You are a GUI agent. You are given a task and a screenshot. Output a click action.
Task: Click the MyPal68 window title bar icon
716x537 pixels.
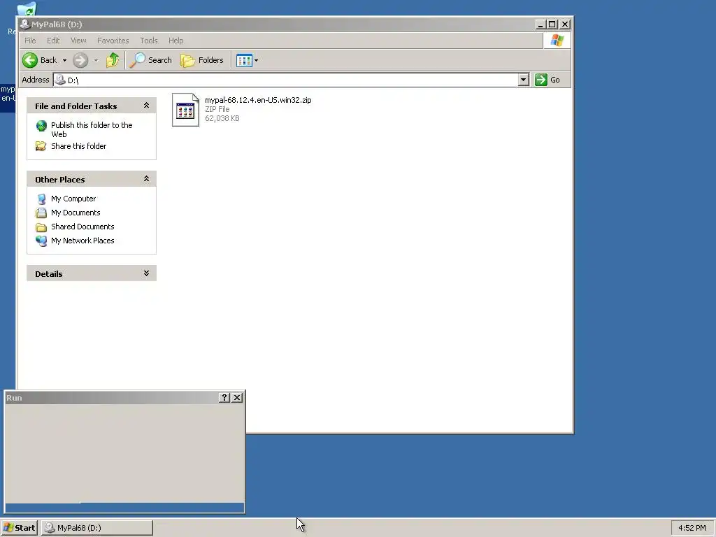24,24
